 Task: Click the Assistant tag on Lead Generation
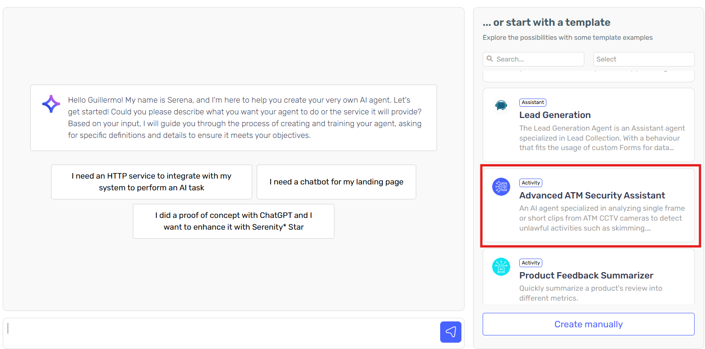[533, 103]
